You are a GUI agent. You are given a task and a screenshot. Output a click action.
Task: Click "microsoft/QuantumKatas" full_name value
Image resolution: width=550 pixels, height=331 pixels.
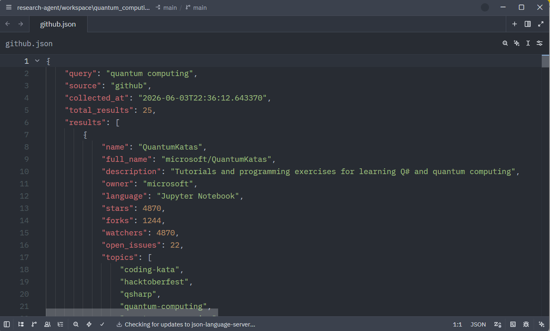[x=216, y=159]
